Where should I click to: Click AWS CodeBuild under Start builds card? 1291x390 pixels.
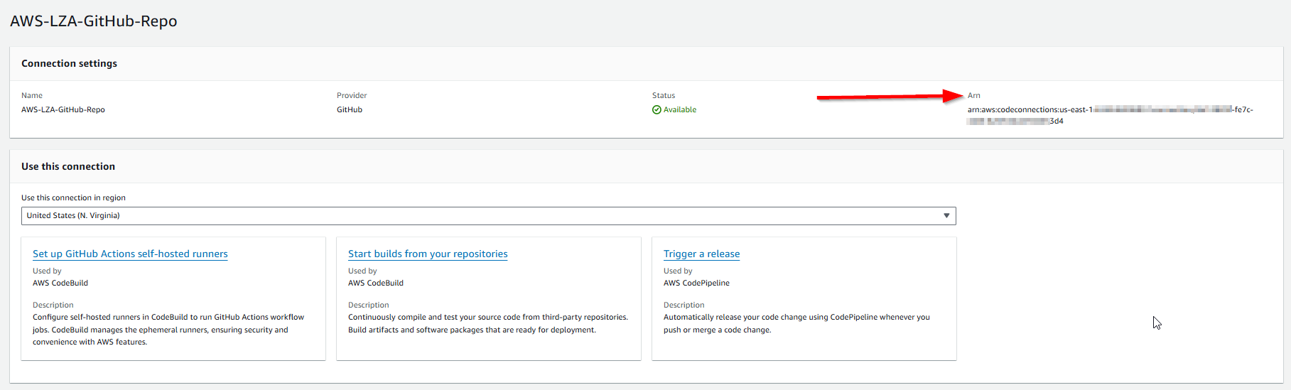point(376,283)
